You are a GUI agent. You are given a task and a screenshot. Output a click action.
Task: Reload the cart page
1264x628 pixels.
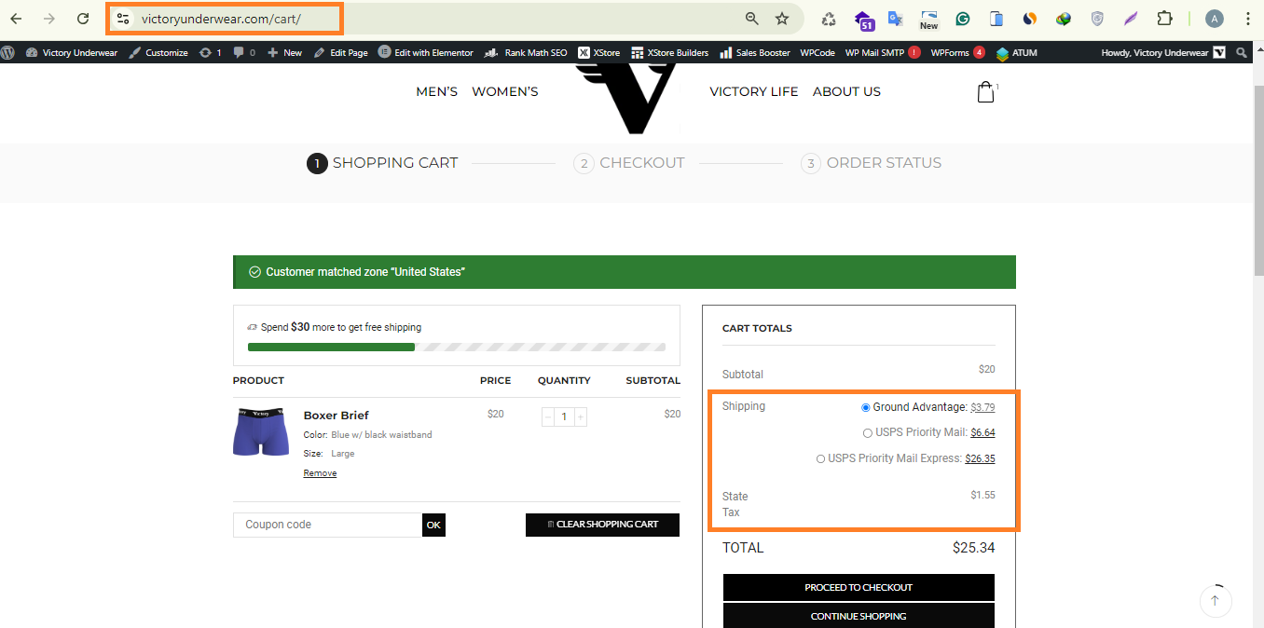(83, 19)
